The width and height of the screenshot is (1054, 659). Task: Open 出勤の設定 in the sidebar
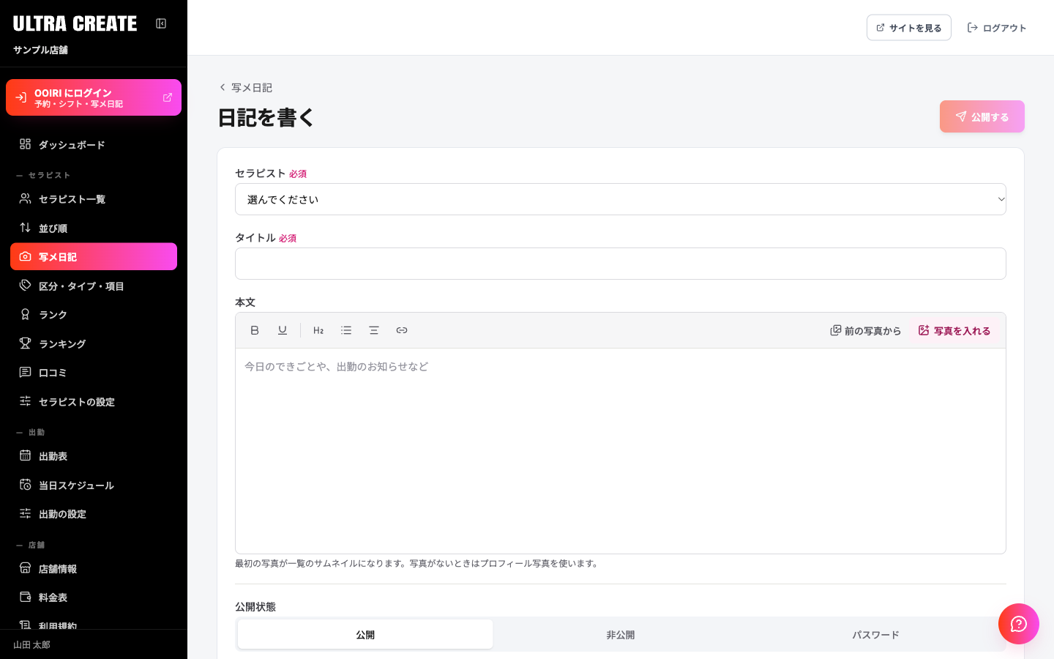point(94,514)
